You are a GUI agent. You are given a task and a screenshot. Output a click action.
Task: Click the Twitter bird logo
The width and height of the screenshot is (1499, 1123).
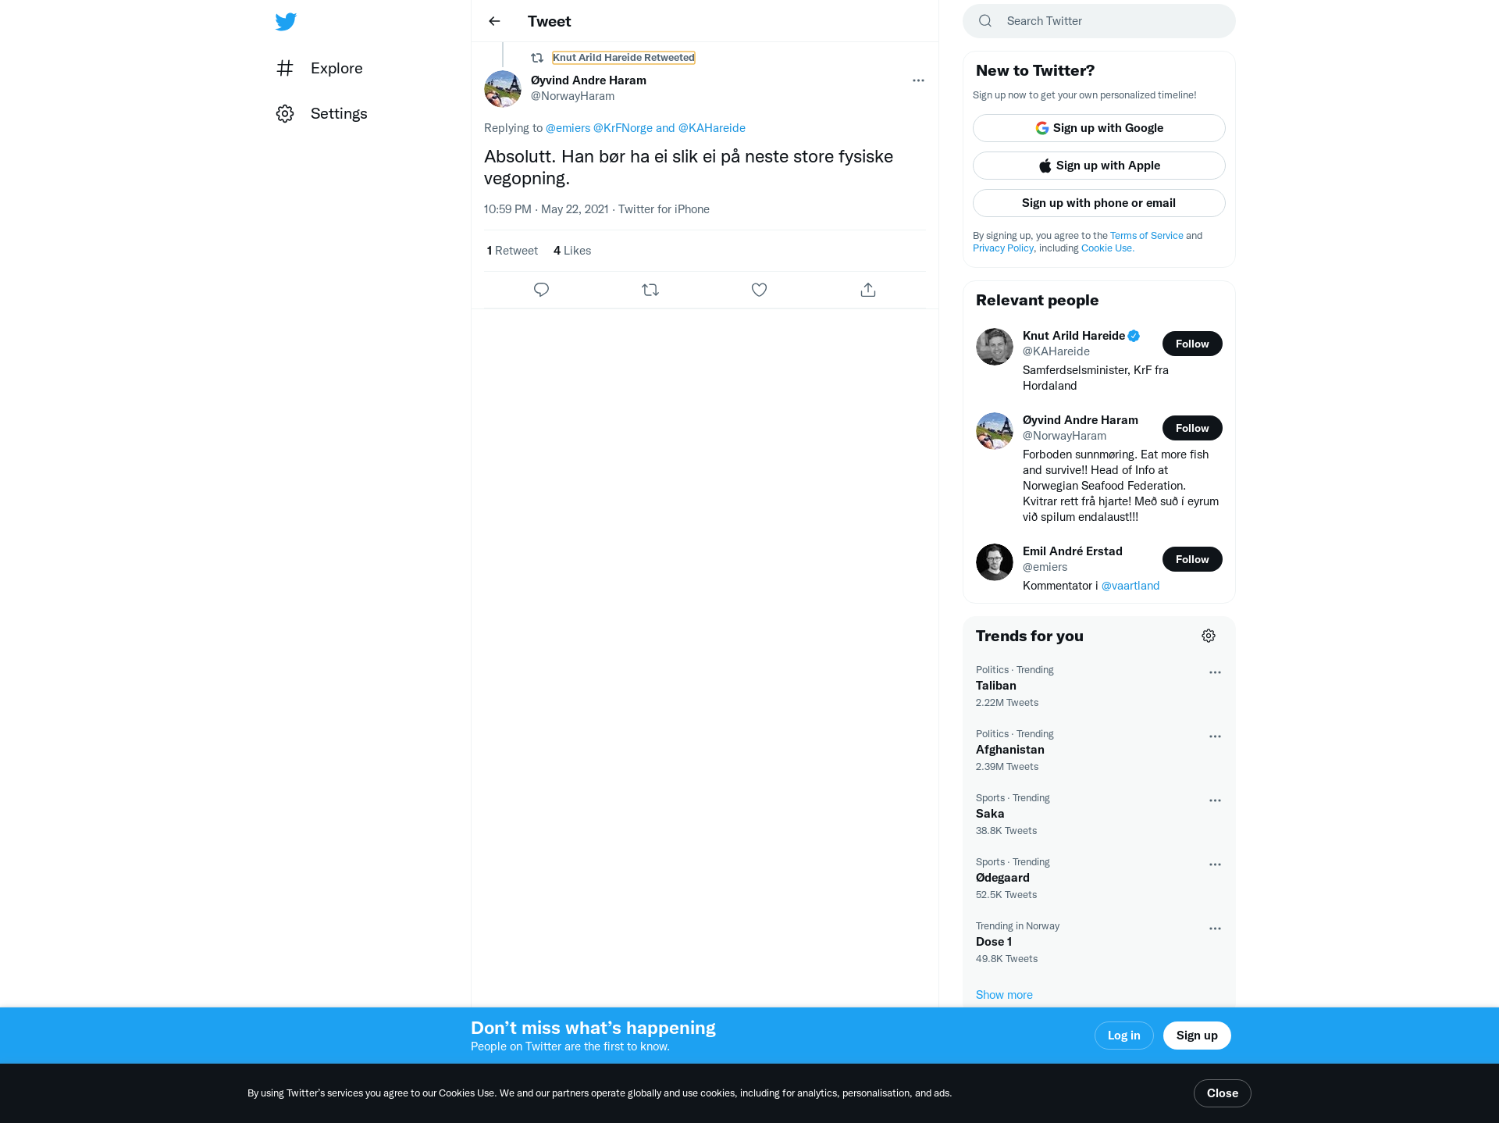coord(286,21)
